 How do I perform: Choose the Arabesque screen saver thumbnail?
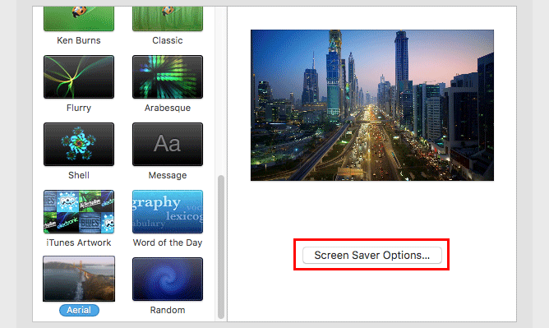point(168,76)
